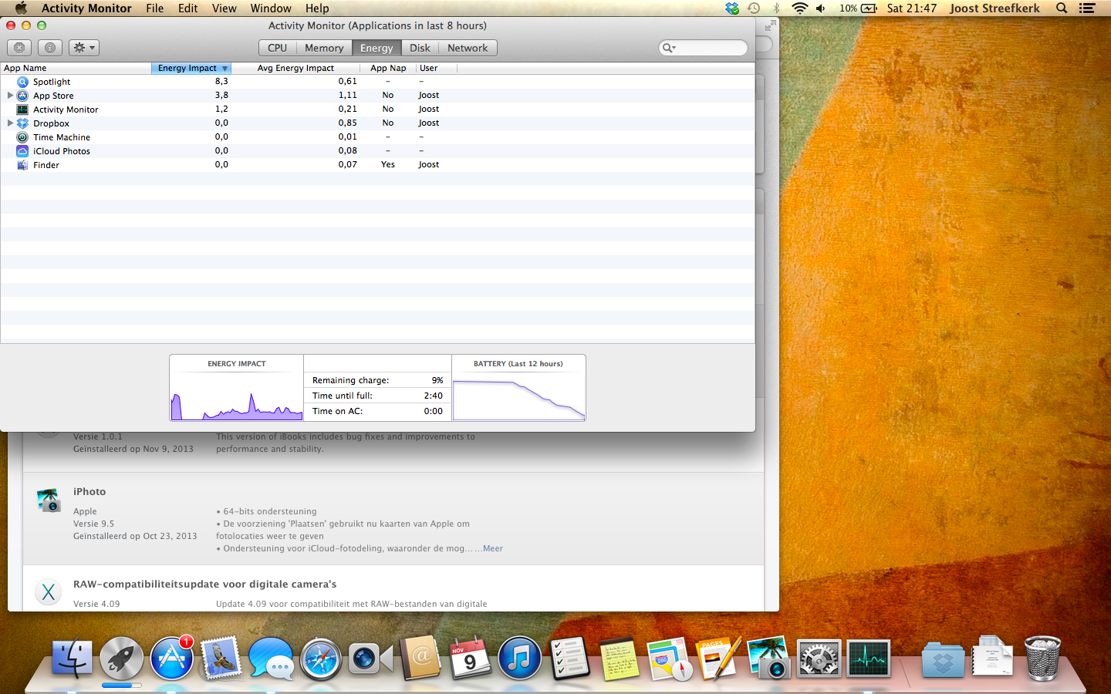Open the Trash in the Dock
The width and height of the screenshot is (1111, 694).
tap(1042, 659)
